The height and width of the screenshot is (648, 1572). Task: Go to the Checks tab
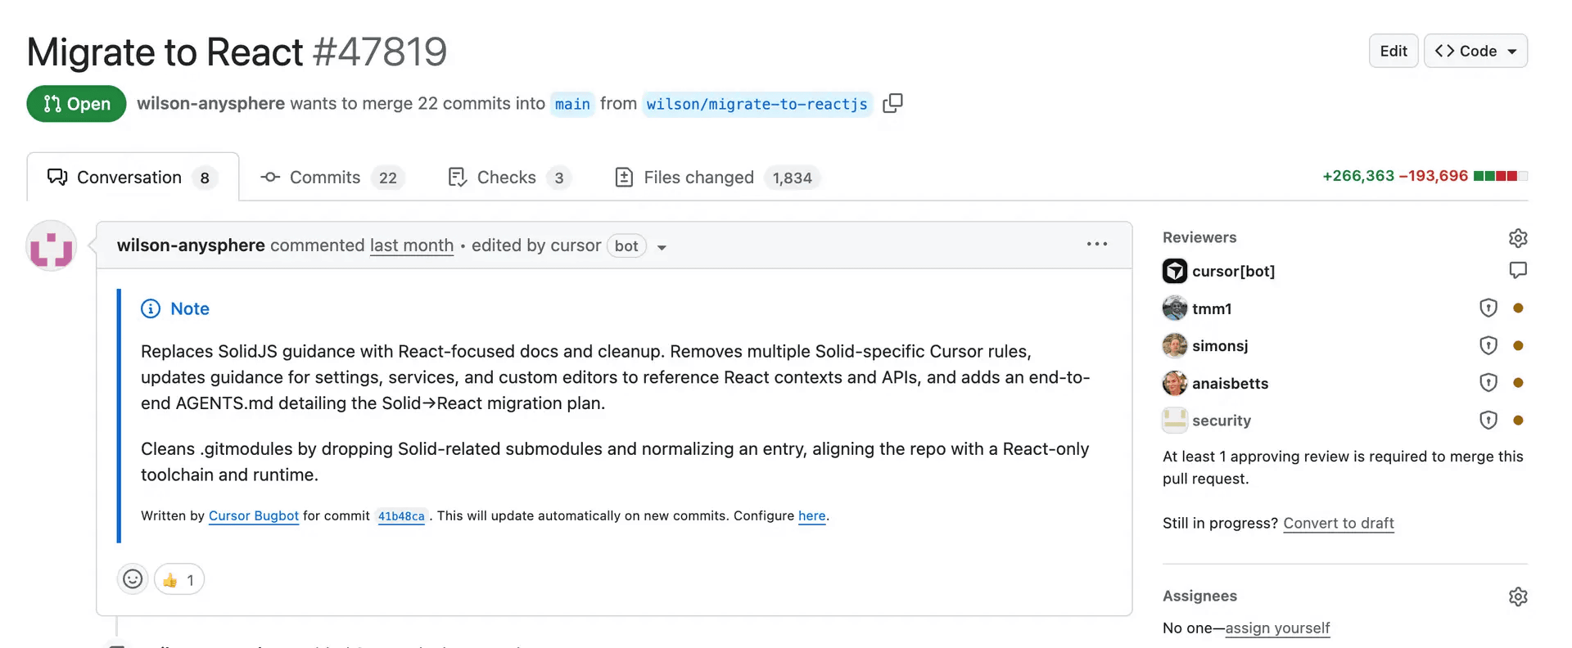tap(508, 178)
